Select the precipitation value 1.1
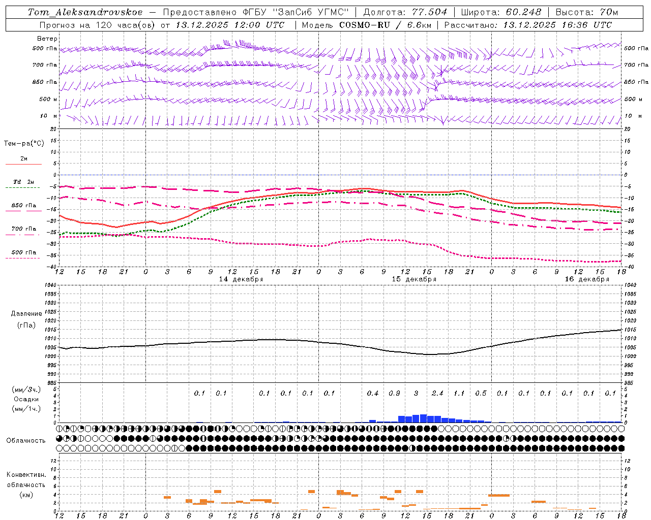 tap(459, 393)
